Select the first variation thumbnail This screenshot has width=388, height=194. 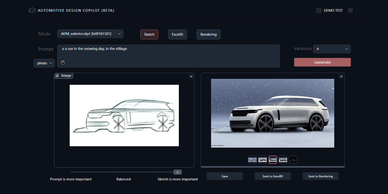[252, 160]
